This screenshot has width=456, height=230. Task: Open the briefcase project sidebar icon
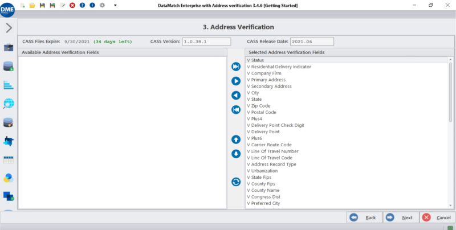click(9, 47)
